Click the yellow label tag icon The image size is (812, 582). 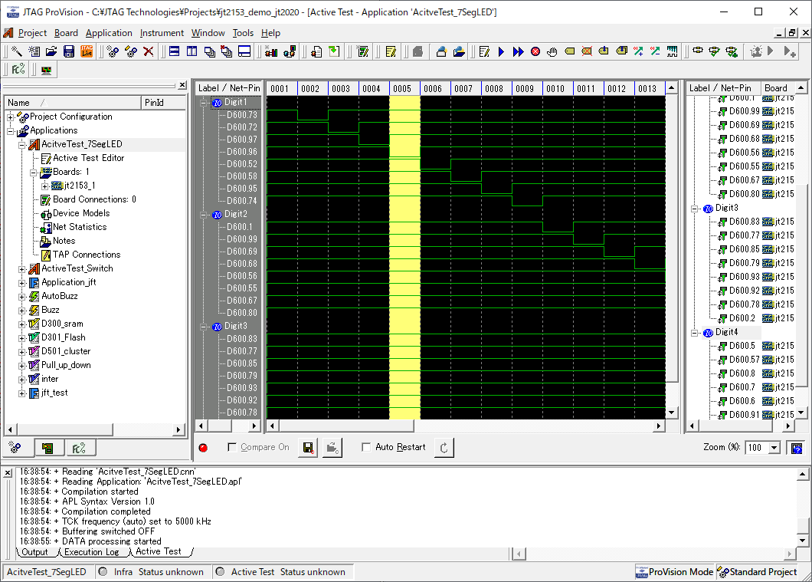click(570, 51)
